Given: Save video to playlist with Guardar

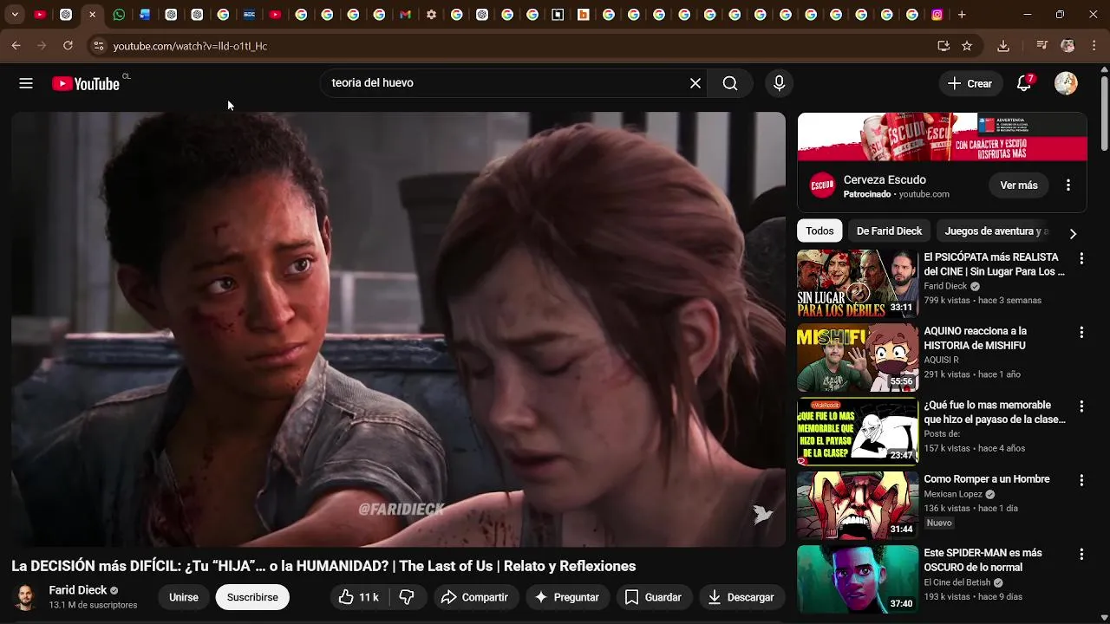Looking at the screenshot, I should click(x=653, y=597).
